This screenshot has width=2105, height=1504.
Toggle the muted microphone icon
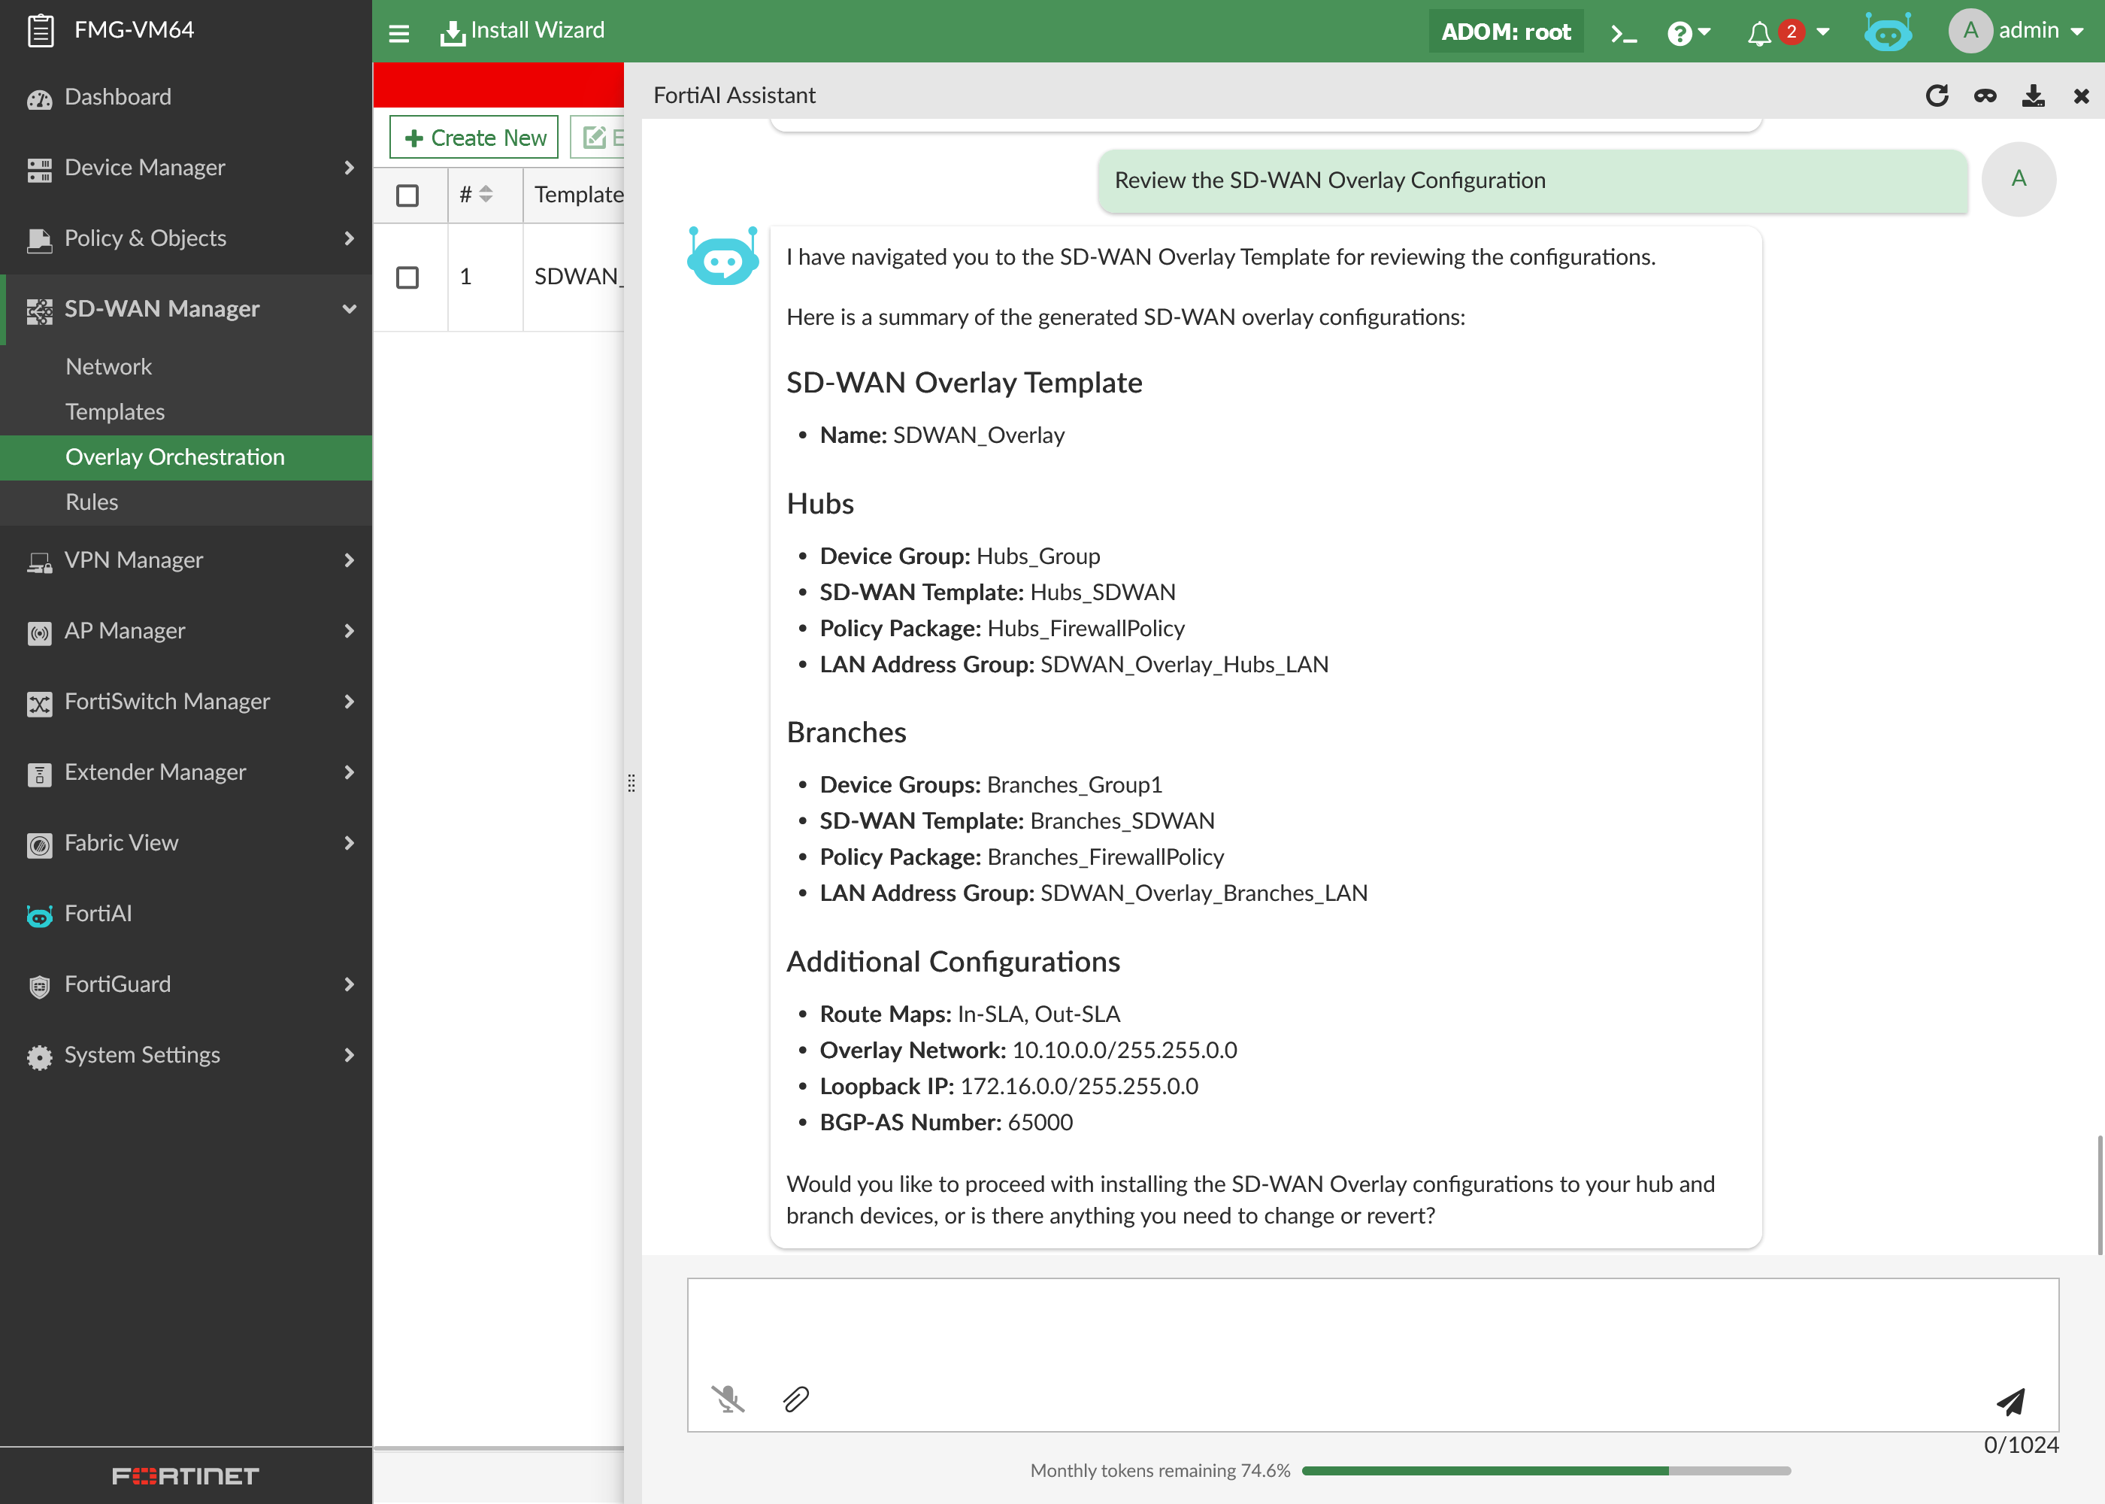coord(728,1399)
